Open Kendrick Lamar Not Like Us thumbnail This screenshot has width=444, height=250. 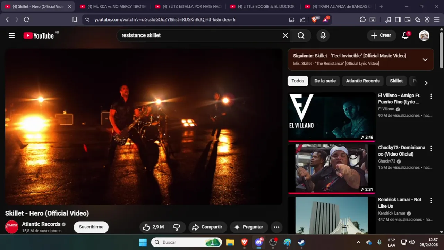tap(331, 215)
